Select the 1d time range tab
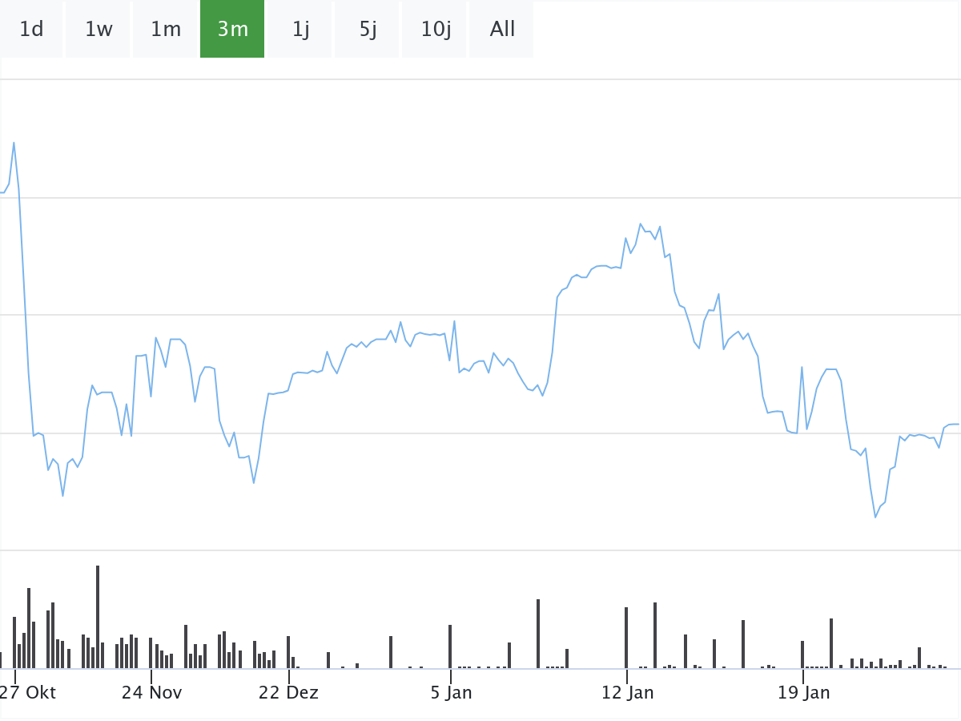Image resolution: width=961 pixels, height=721 pixels. (31, 30)
